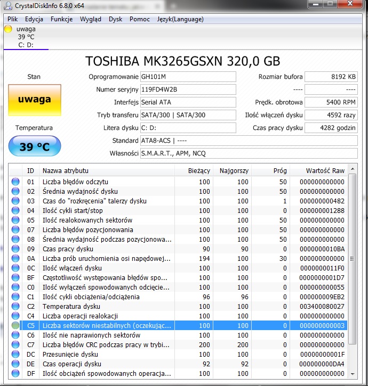Image resolution: width=368 pixels, height=386 pixels.
Task: Click status orb for attribute 09 Czas pracy
Action: [15, 249]
